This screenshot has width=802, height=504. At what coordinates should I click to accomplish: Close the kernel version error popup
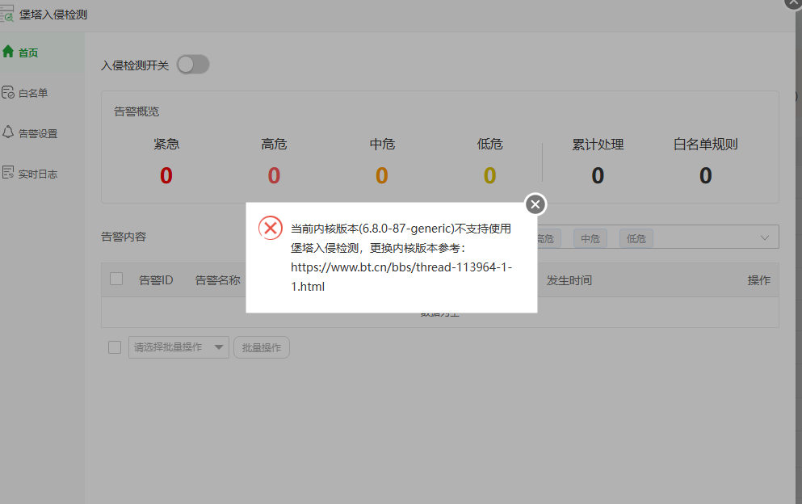(535, 204)
